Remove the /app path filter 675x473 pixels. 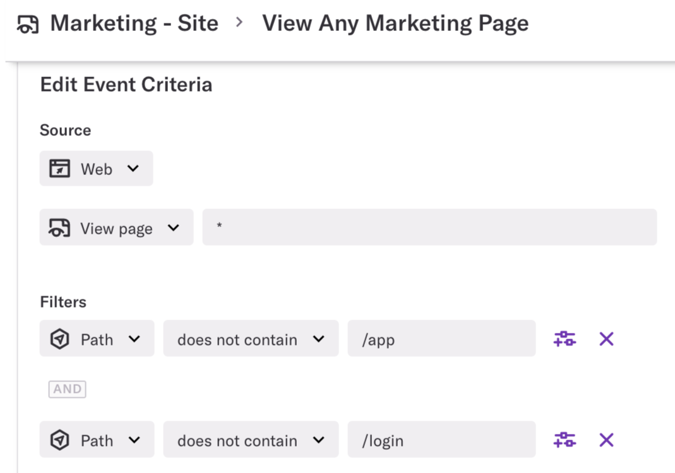tap(606, 338)
